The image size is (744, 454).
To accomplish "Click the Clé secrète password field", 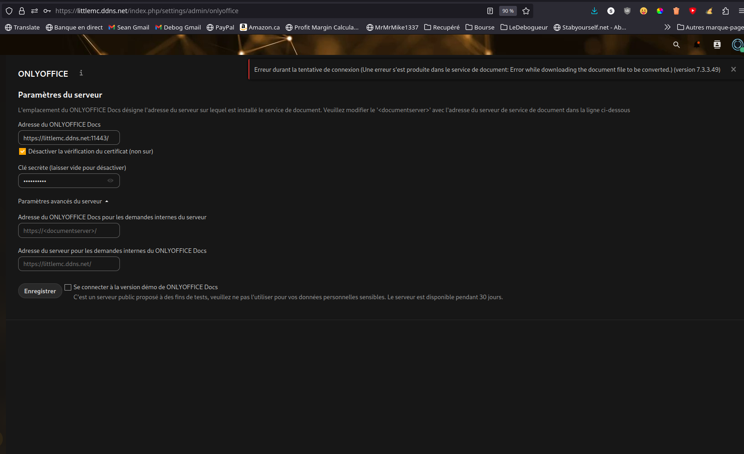I will (69, 181).
